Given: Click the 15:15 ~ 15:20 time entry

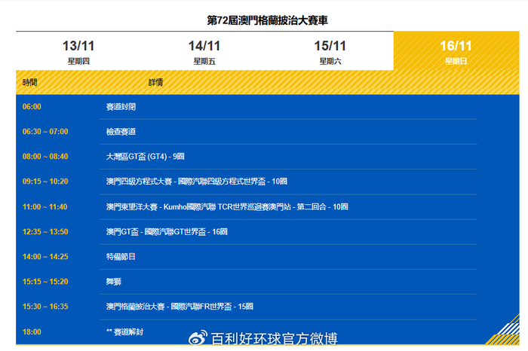Looking at the screenshot, I should (x=45, y=282).
